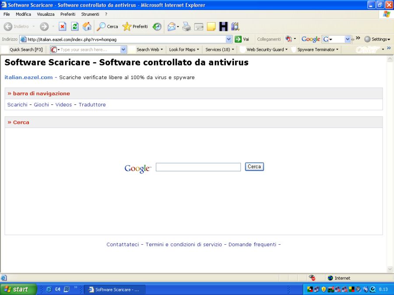
Task: Click the edit page icon beside the printer
Action: pos(199,26)
